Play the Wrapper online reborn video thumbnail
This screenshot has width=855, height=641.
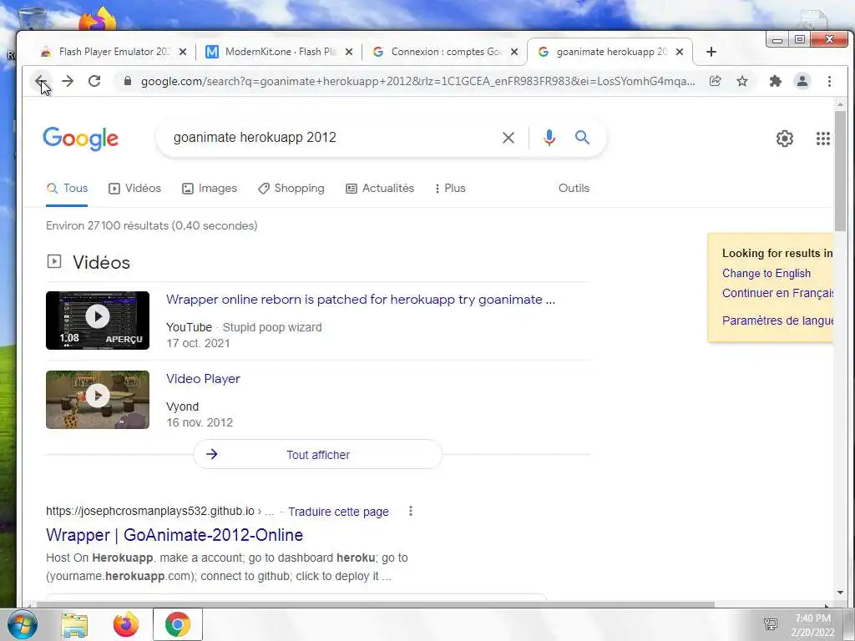[98, 320]
